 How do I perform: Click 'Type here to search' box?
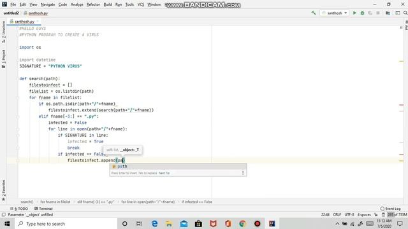click(66, 223)
